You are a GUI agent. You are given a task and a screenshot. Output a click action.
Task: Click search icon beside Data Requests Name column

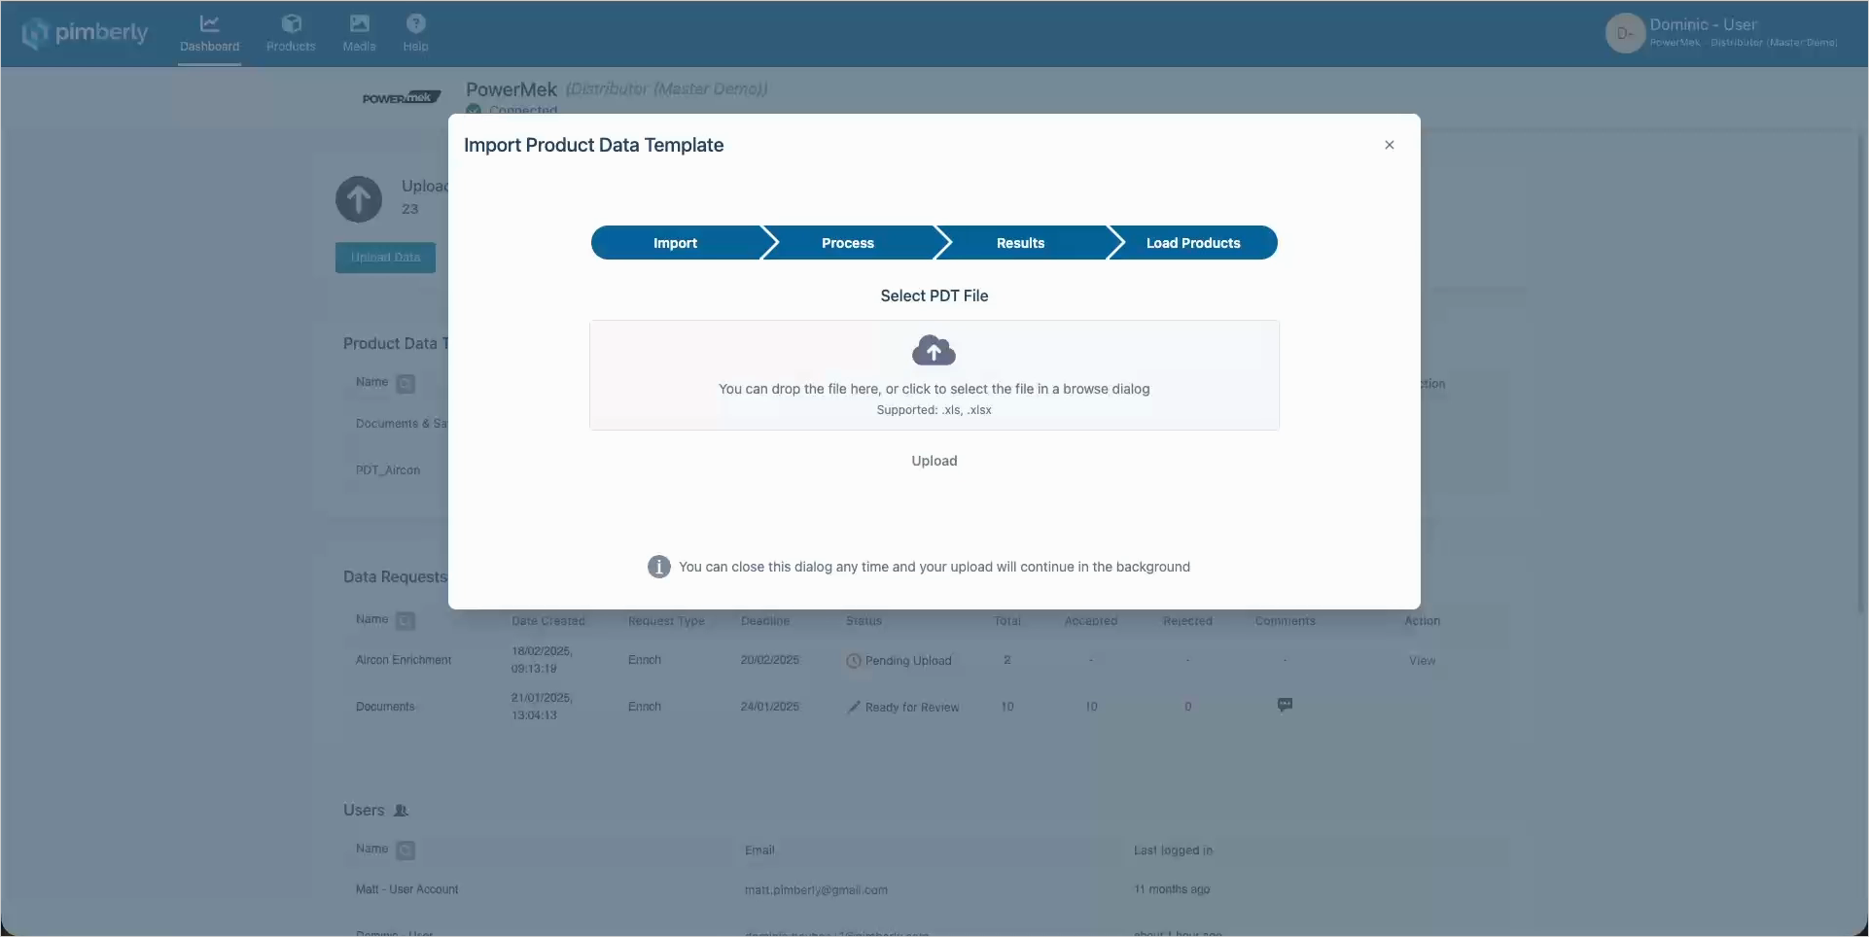coord(406,621)
